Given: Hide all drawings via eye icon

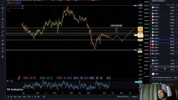Looking at the screenshot, I should [3, 52].
